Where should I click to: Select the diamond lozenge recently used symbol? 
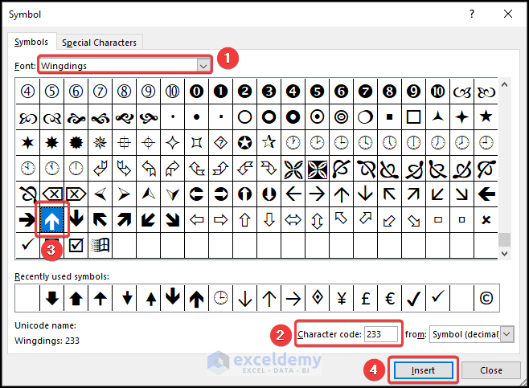pyautogui.click(x=317, y=298)
